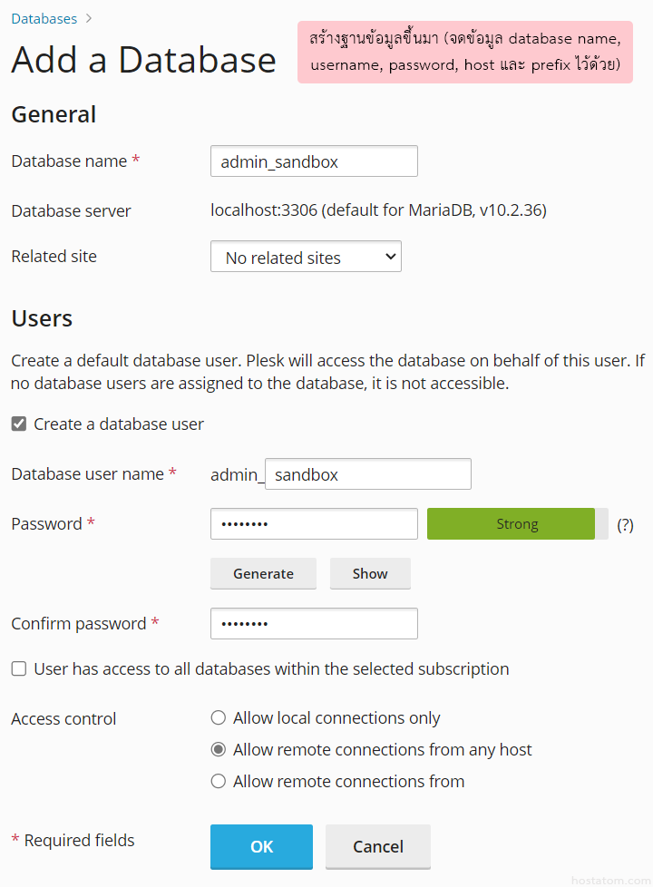Enable user access to all databases
Screen dimensions: 653x887
(19, 669)
